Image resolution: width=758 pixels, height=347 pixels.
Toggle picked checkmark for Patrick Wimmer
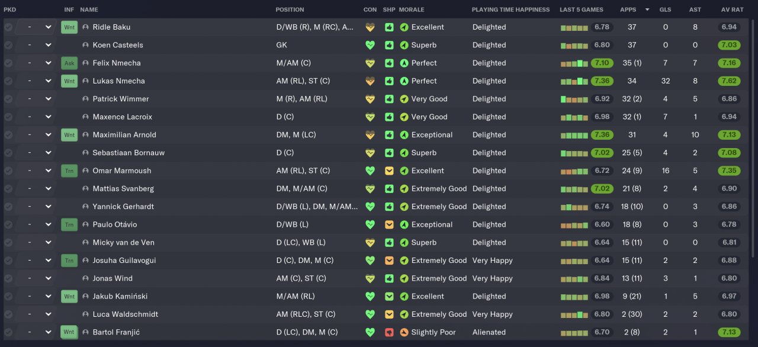(8, 99)
